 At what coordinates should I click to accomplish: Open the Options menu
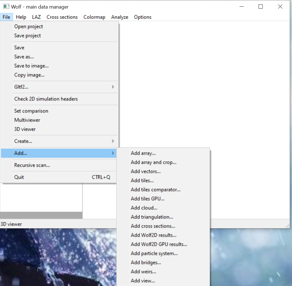coord(143,17)
